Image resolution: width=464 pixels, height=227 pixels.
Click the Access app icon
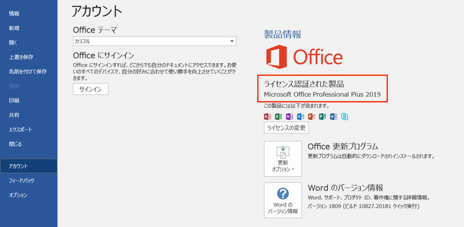point(267,117)
